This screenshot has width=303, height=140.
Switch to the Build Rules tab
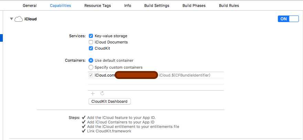[x=229, y=6]
